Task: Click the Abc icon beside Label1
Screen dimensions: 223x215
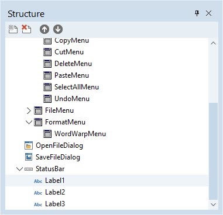Action: pyautogui.click(x=38, y=181)
